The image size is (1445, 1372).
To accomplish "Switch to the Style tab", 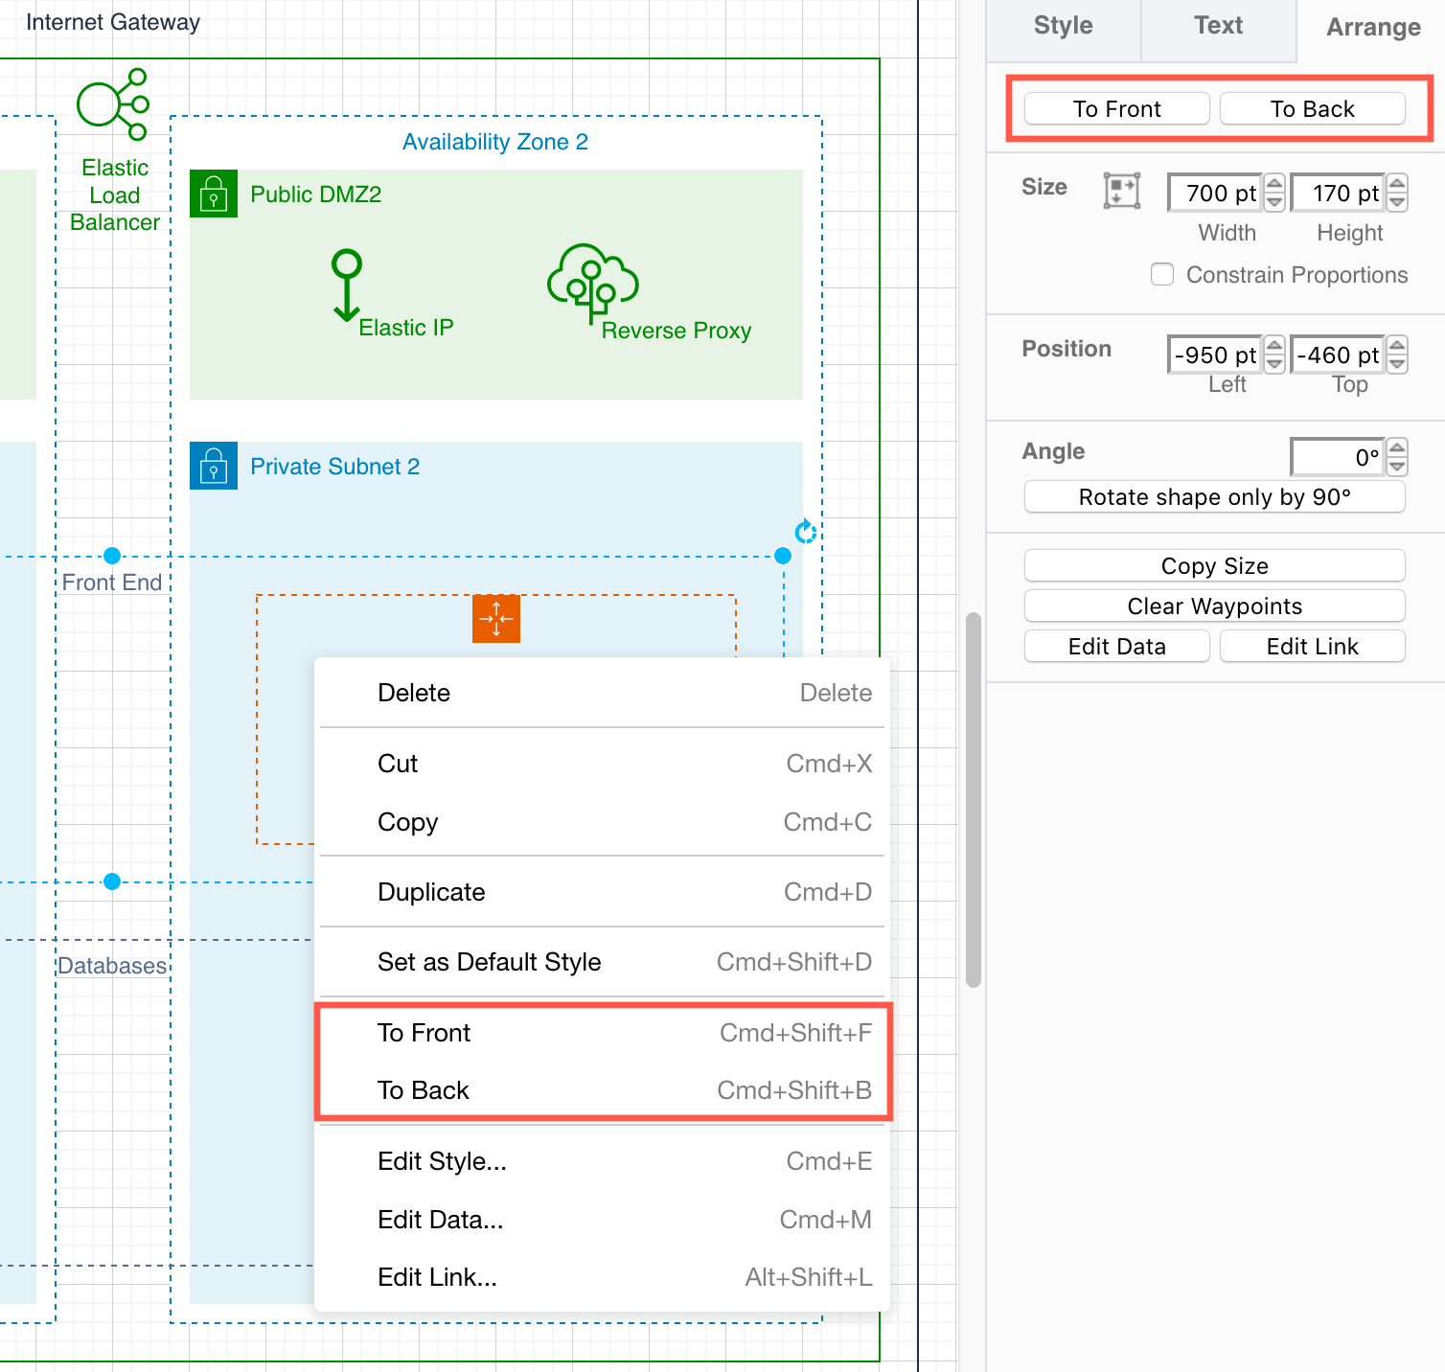I will [1062, 26].
